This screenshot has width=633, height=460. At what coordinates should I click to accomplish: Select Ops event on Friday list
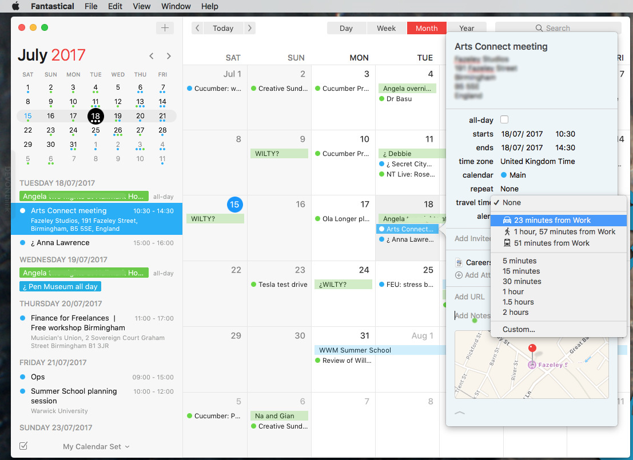97,377
